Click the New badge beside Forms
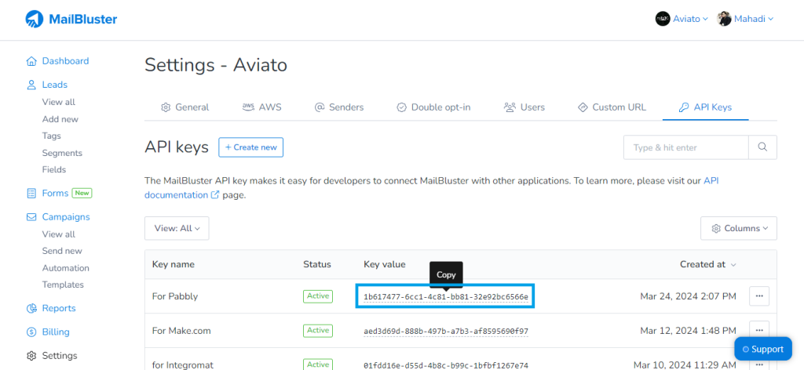This screenshot has width=804, height=370. pos(82,194)
